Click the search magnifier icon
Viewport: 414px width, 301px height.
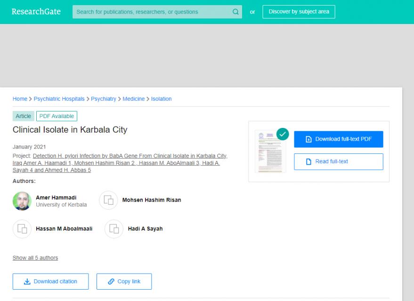tap(235, 12)
